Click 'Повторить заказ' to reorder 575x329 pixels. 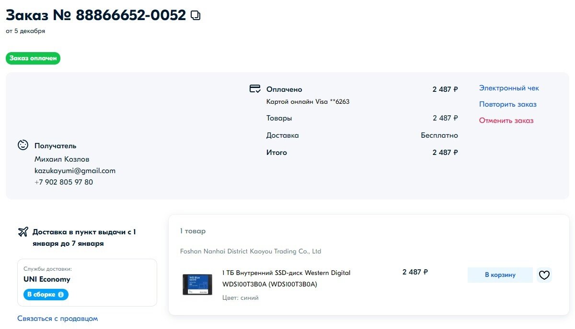coord(508,104)
